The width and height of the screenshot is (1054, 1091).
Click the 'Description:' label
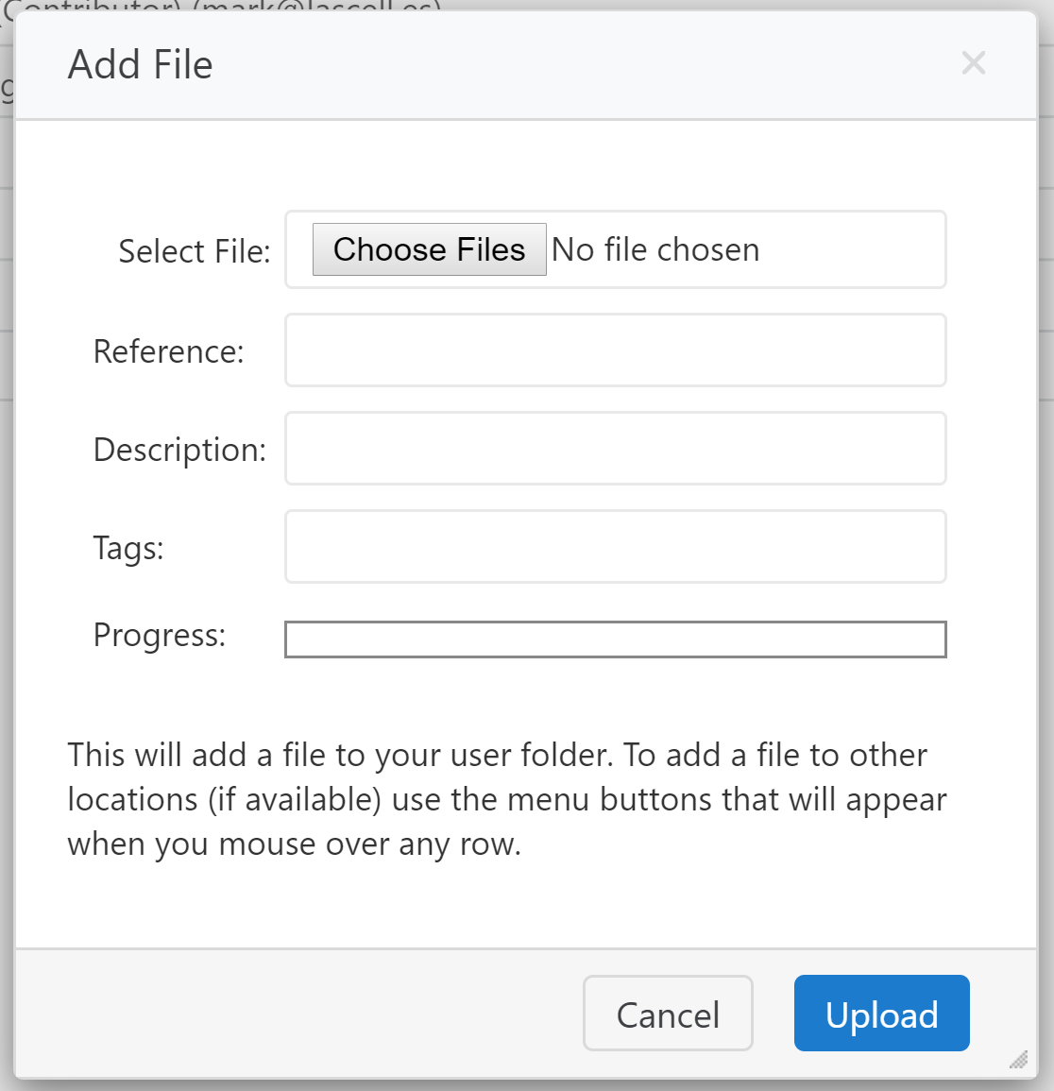point(179,451)
